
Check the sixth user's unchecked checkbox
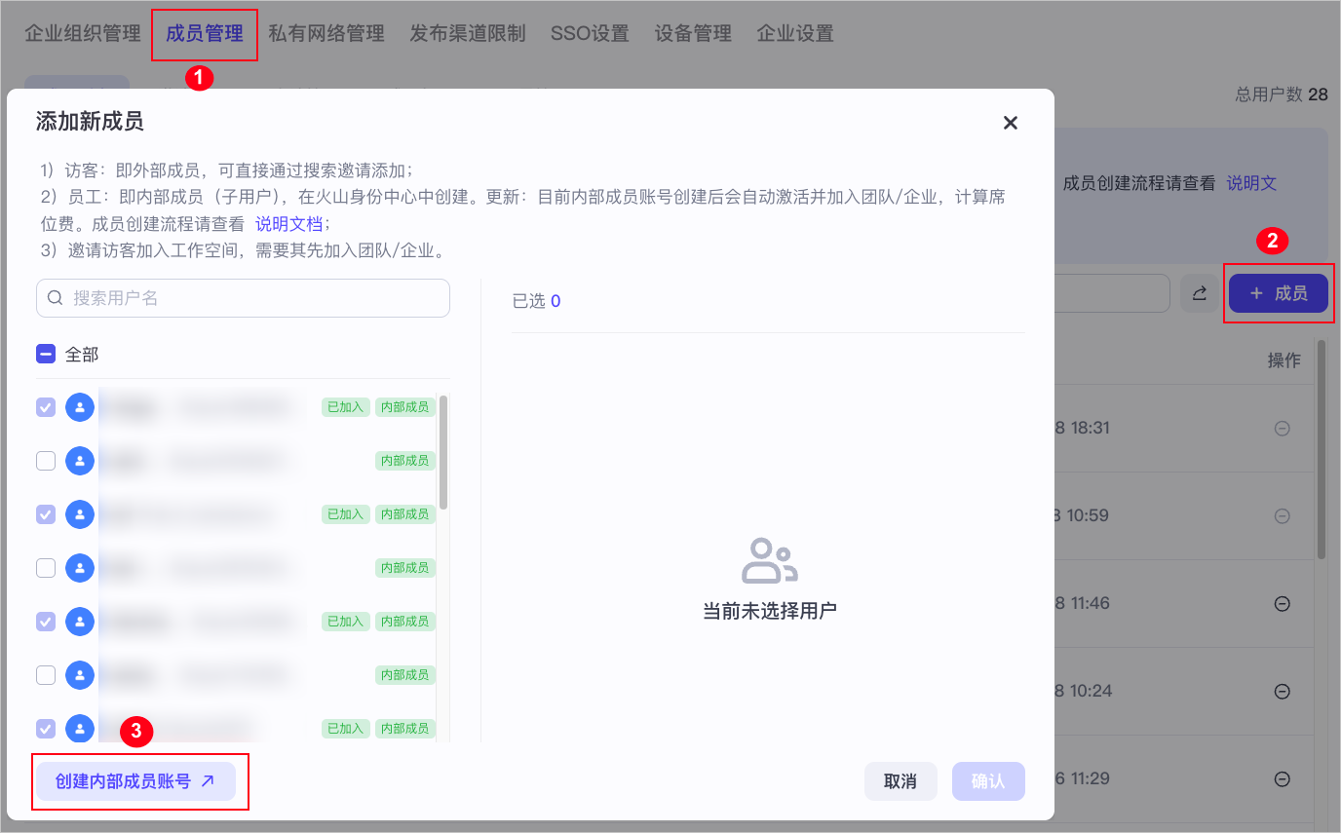(x=46, y=675)
